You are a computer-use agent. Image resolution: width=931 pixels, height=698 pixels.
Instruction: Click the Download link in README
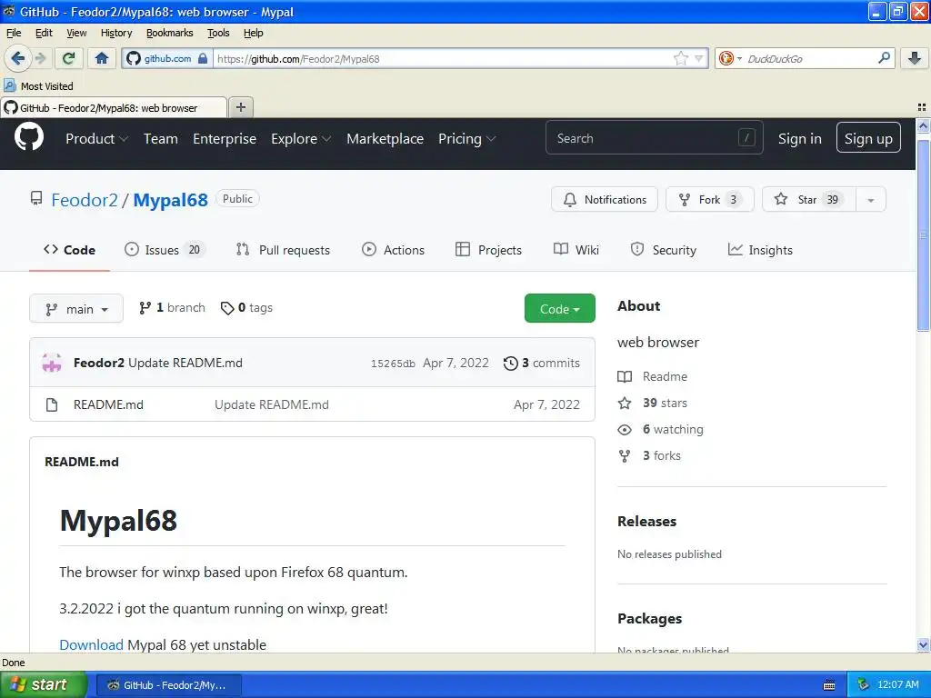pos(92,644)
